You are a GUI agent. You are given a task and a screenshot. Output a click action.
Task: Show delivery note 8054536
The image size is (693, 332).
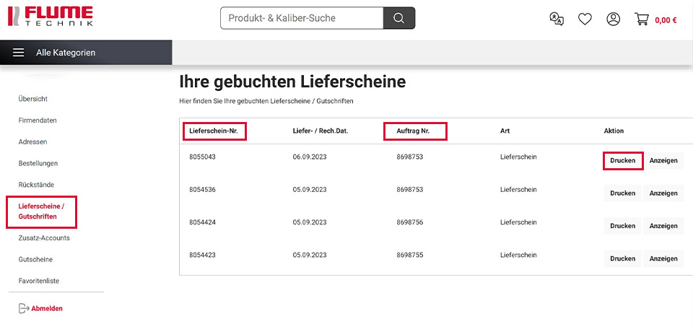tap(663, 193)
